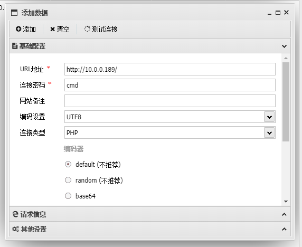Open the 连接类型 PHP dropdown arrow
This screenshot has height=247, width=302.
(269, 132)
